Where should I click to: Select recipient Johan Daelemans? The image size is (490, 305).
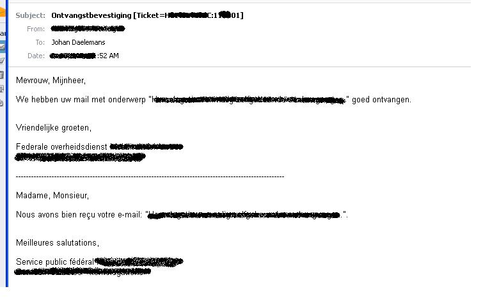(78, 42)
